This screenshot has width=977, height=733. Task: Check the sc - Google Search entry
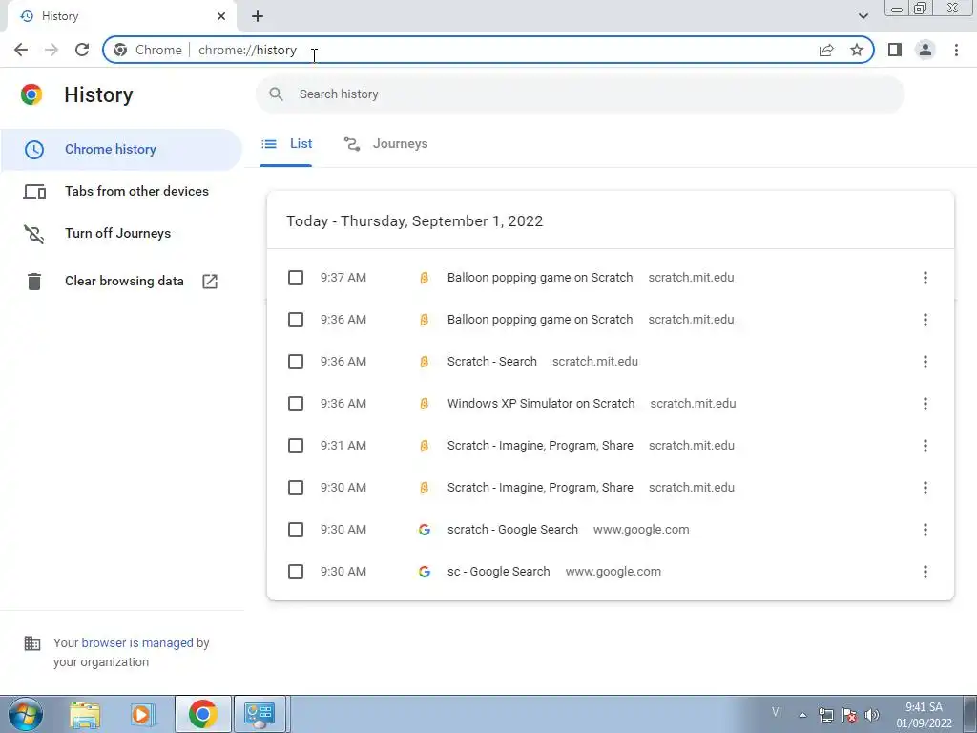click(296, 572)
